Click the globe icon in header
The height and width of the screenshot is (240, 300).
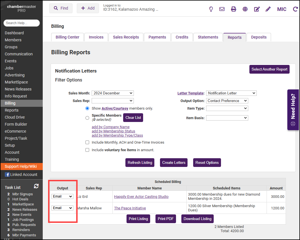click(x=245, y=9)
